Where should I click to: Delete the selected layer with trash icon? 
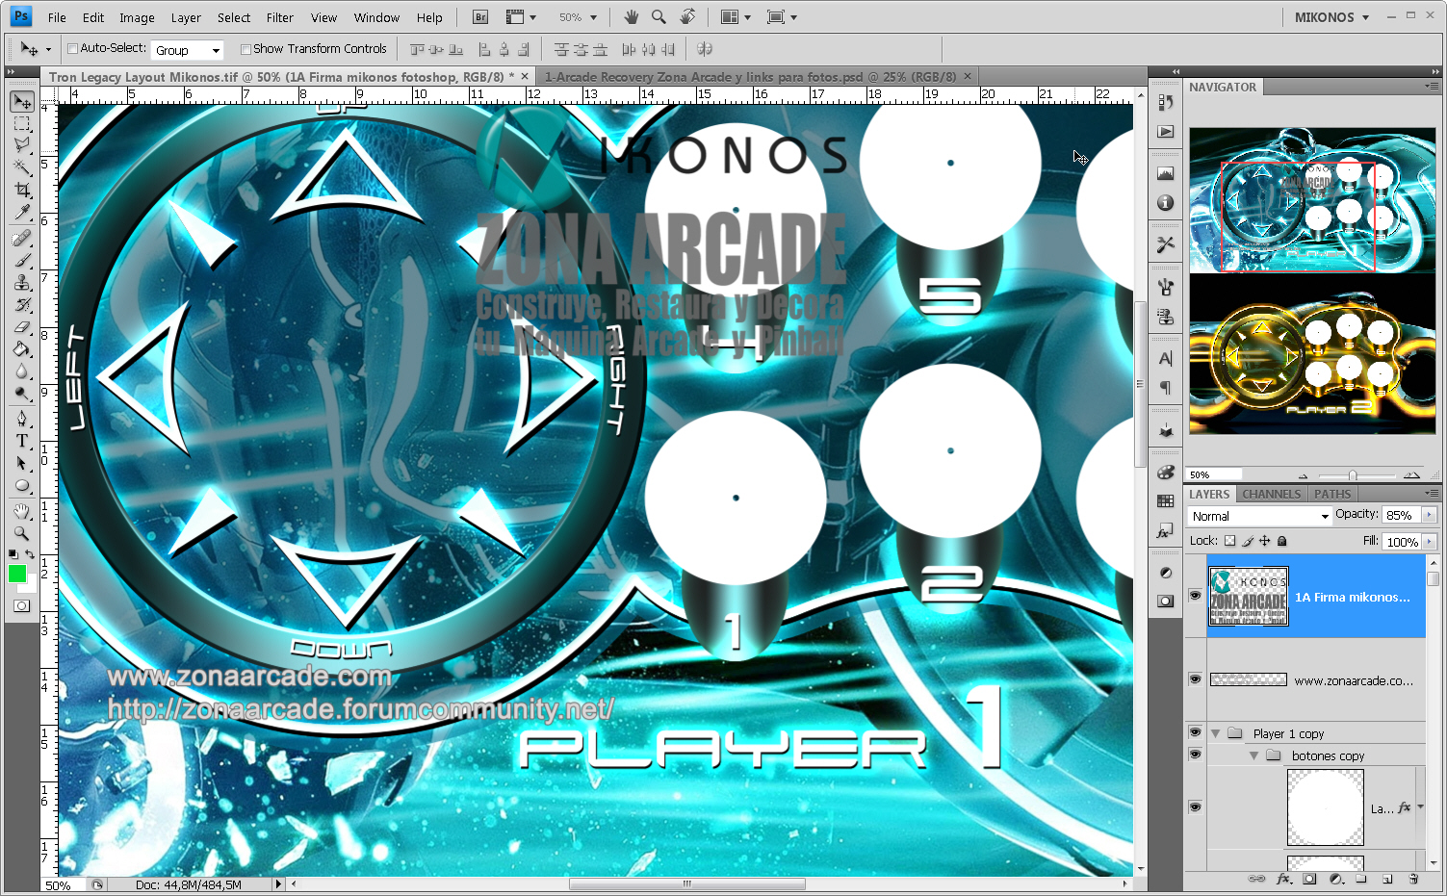pyautogui.click(x=1413, y=879)
